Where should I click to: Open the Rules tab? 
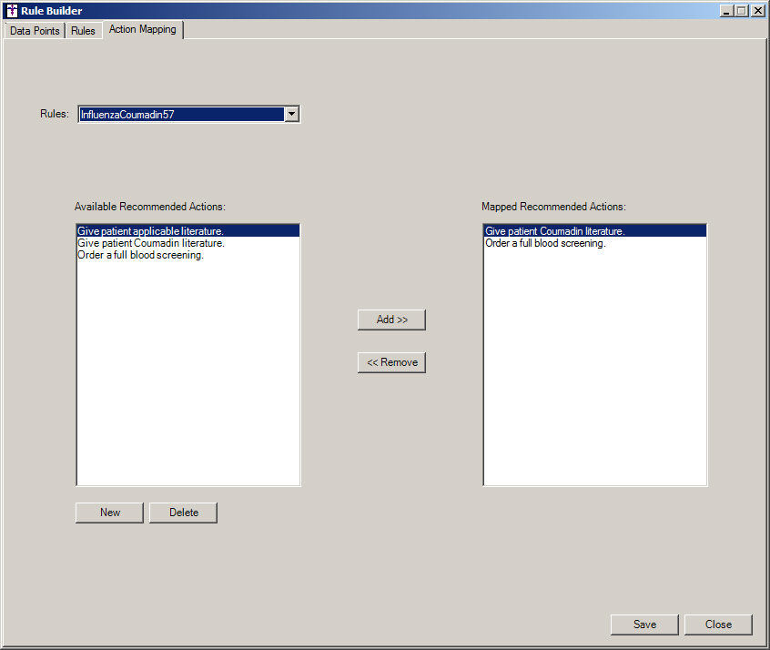pyautogui.click(x=83, y=31)
